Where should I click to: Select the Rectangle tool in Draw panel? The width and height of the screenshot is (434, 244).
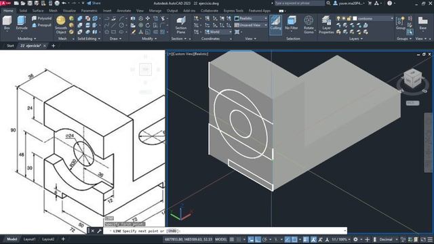[x=114, y=32]
